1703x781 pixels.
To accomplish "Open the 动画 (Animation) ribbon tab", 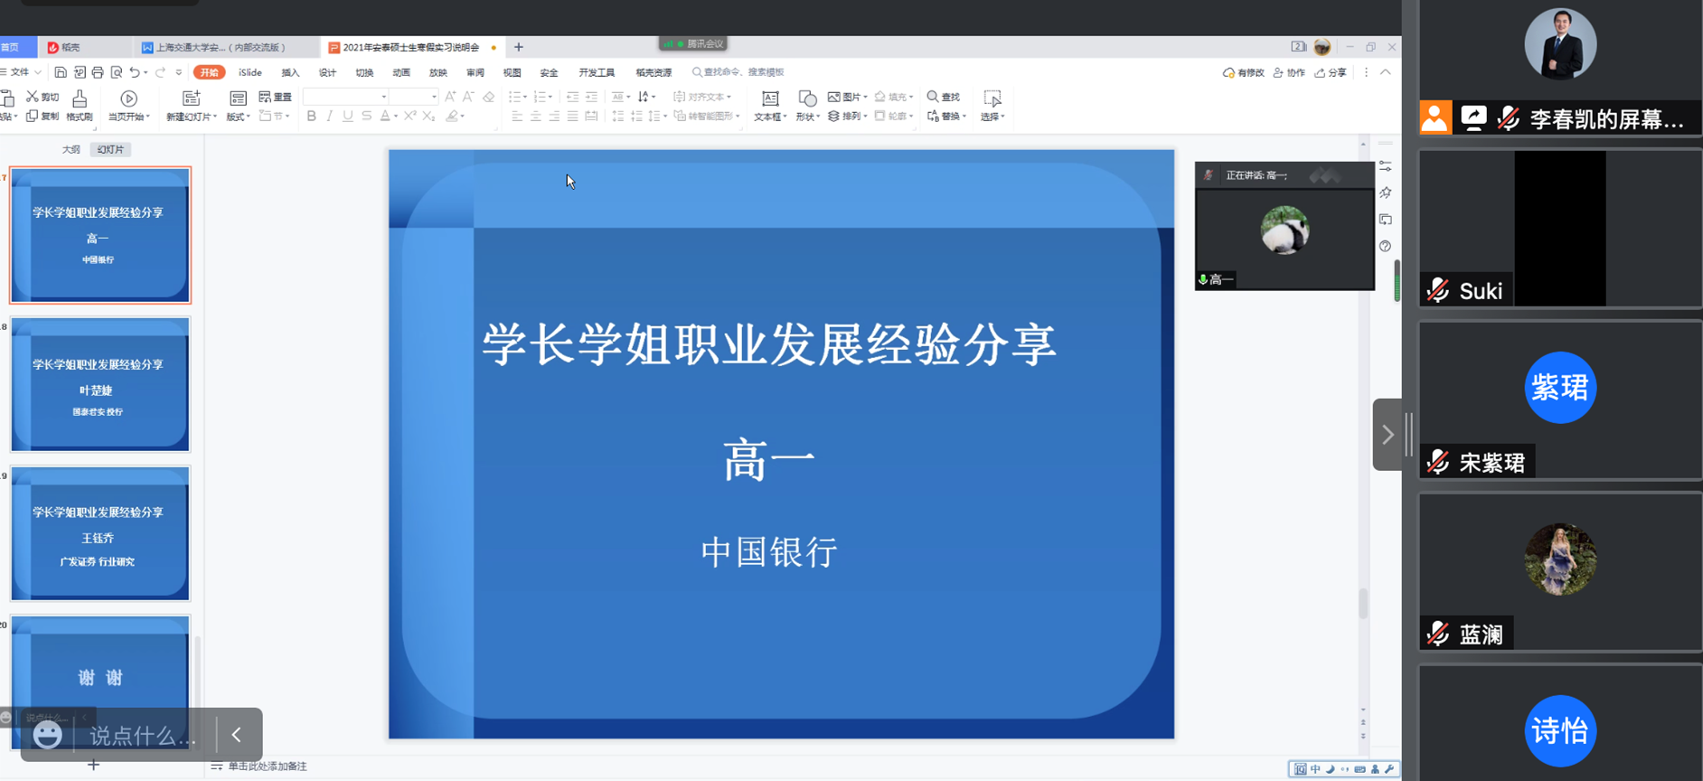I will point(401,72).
